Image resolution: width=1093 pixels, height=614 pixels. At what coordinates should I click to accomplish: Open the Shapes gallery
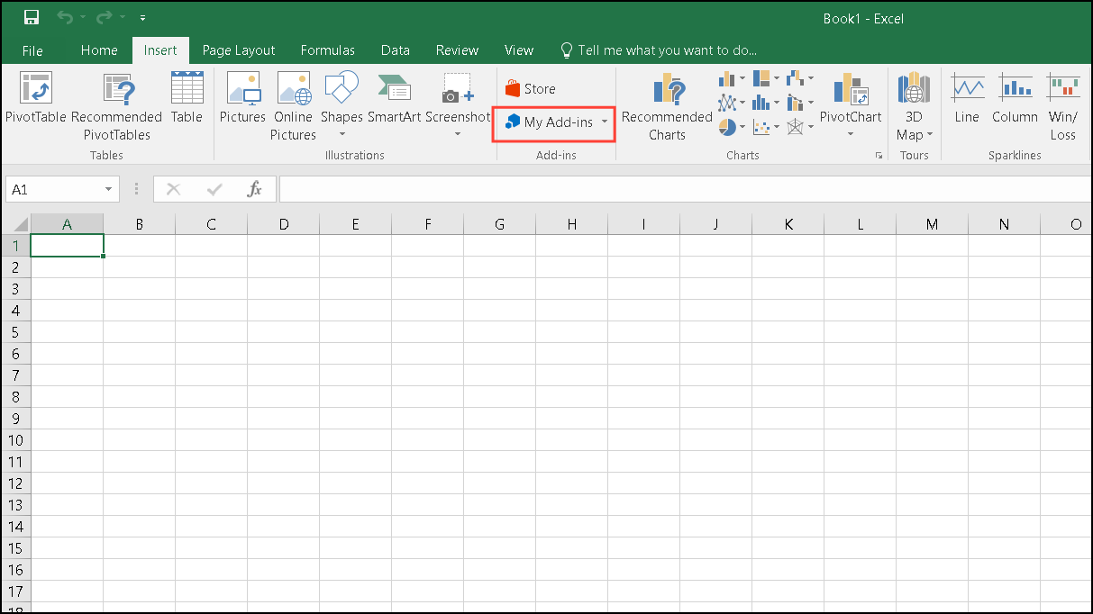pos(342,97)
